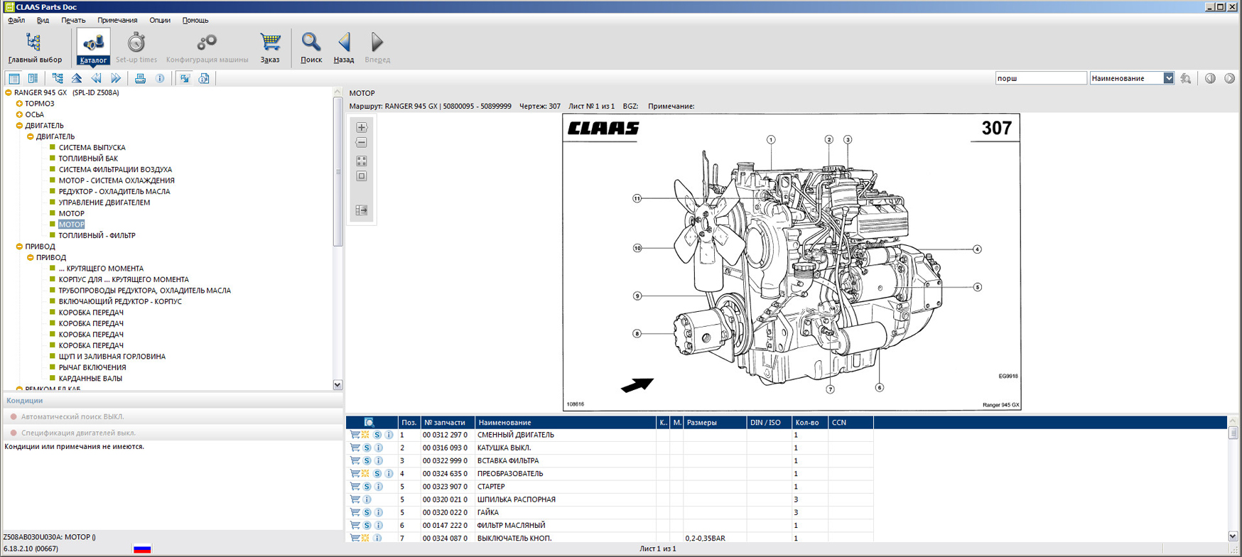This screenshot has height=557, width=1242.
Task: Toggle the single-list view mode button
Action: coord(13,79)
